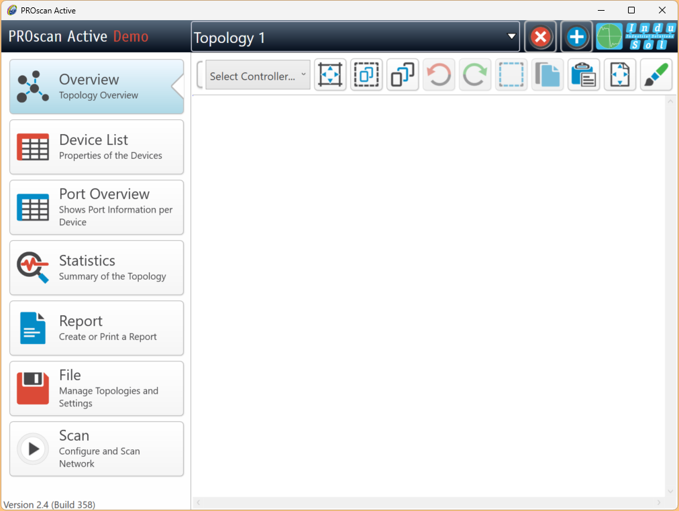Click the green oscilloscope signal icon
Viewport: 679px width, 511px height.
[x=609, y=37]
